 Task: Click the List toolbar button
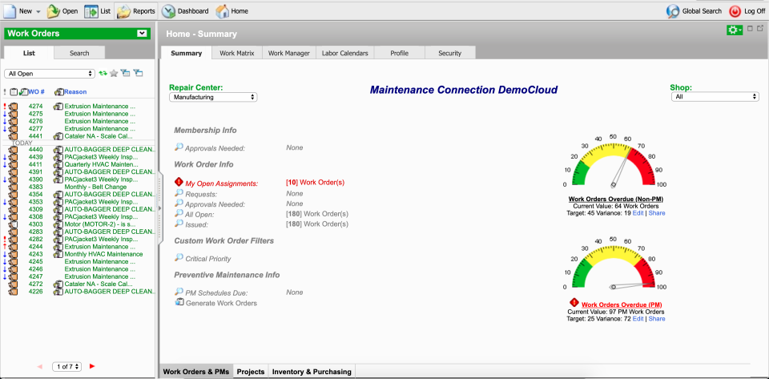[x=97, y=10]
